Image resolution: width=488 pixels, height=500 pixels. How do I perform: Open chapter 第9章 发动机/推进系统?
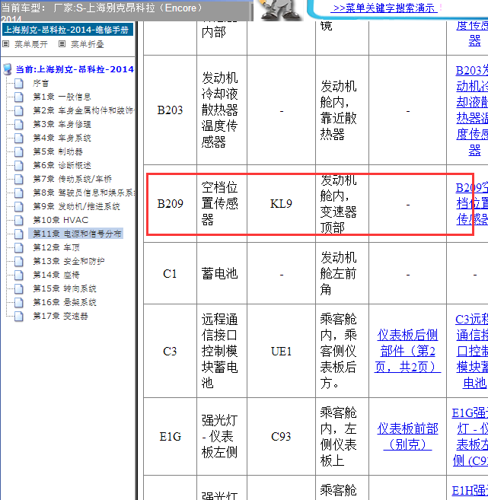77,207
